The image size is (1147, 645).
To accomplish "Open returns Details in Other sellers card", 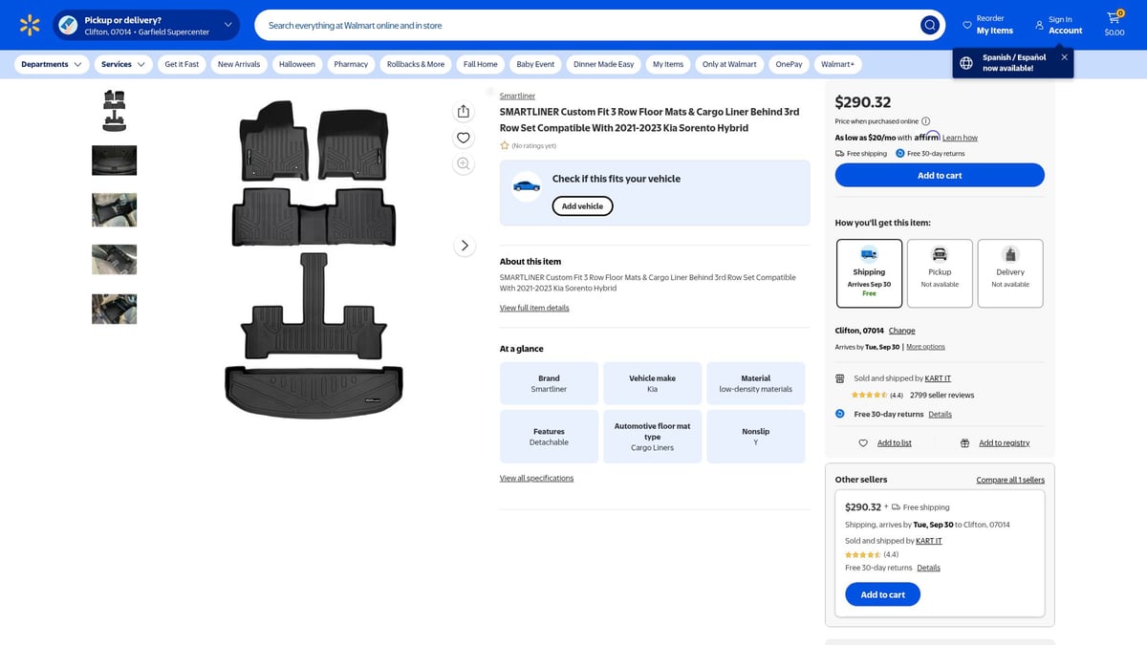I will pyautogui.click(x=928, y=568).
